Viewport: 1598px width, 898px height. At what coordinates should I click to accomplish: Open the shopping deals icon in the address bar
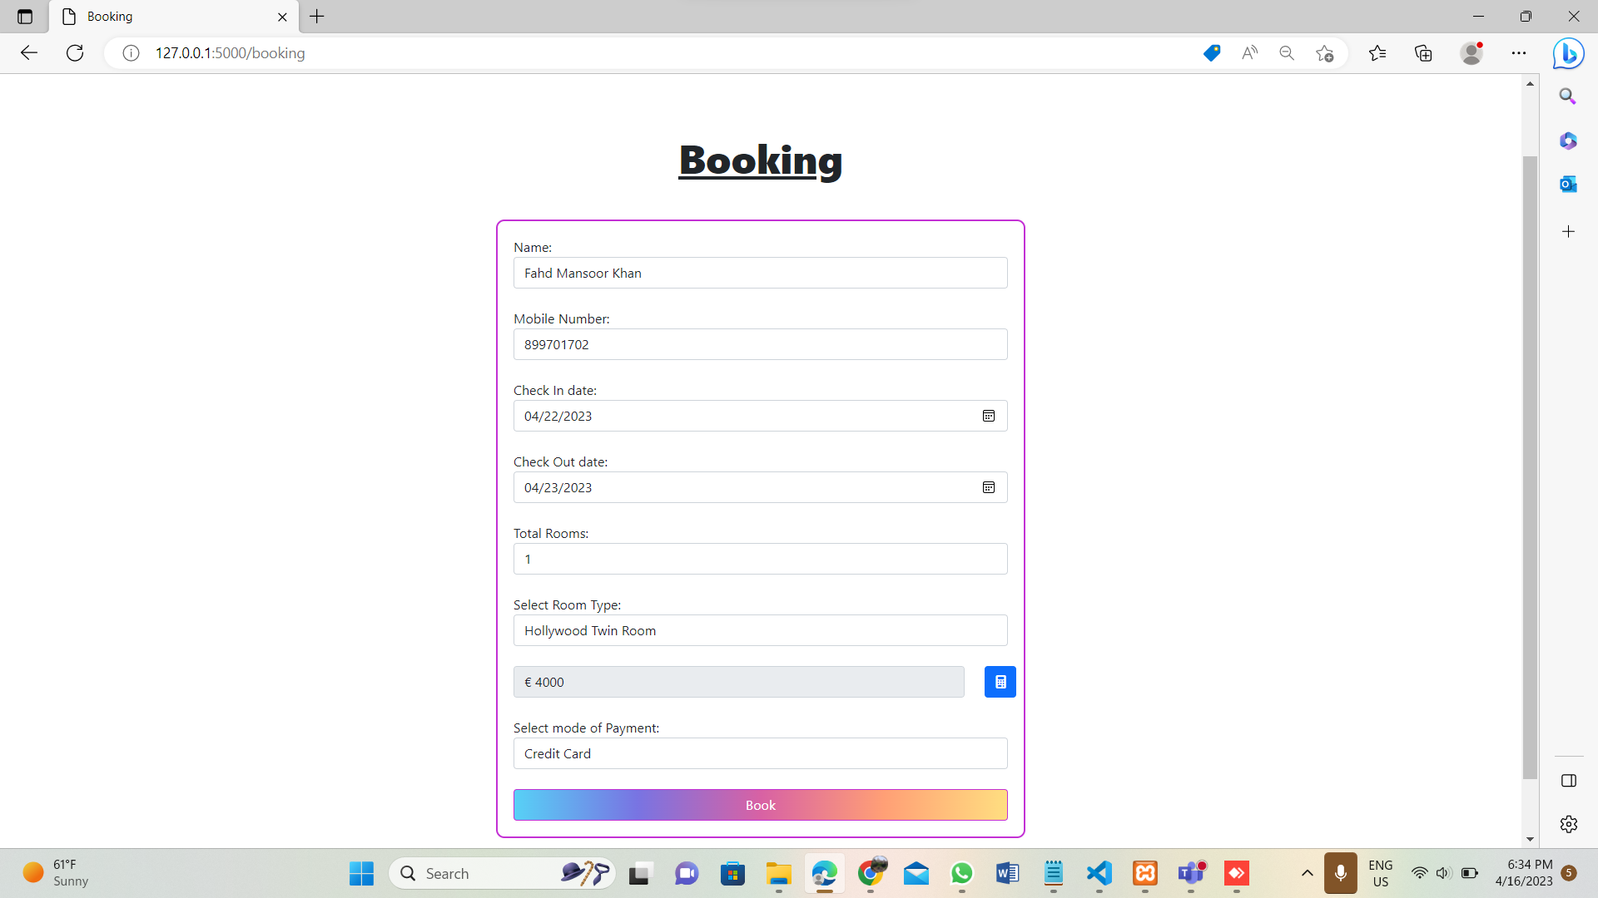click(1212, 52)
